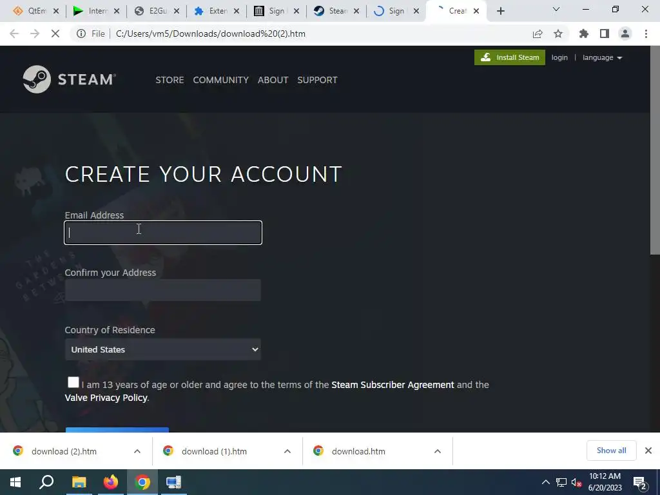Open the download (2).htm item
This screenshot has height=495, width=660.
64,451
